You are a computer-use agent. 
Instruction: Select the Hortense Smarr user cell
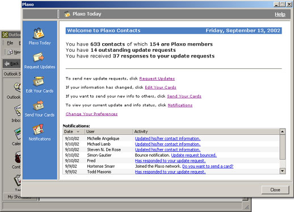tap(101, 166)
